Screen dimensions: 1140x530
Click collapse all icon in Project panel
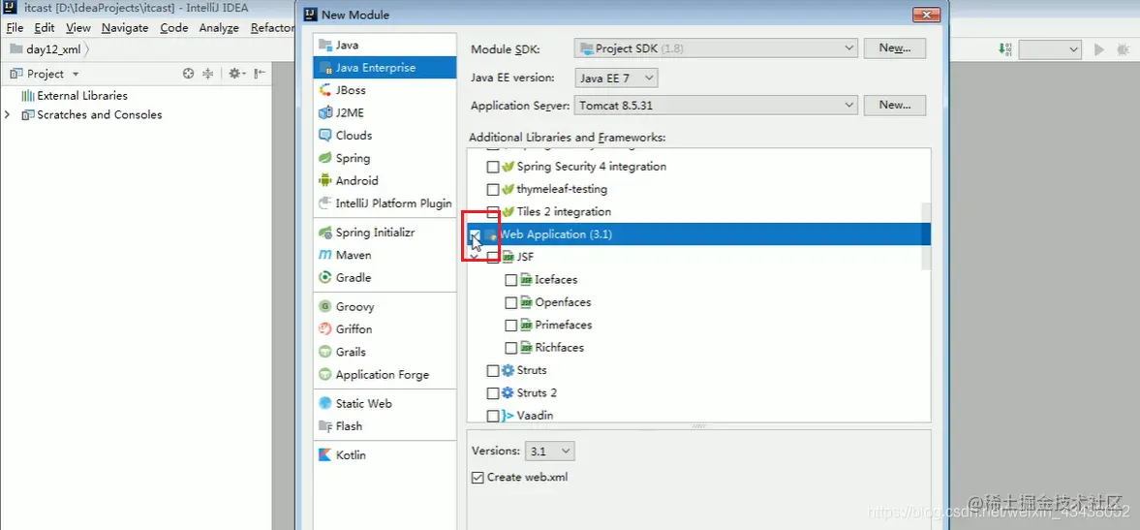click(x=208, y=74)
